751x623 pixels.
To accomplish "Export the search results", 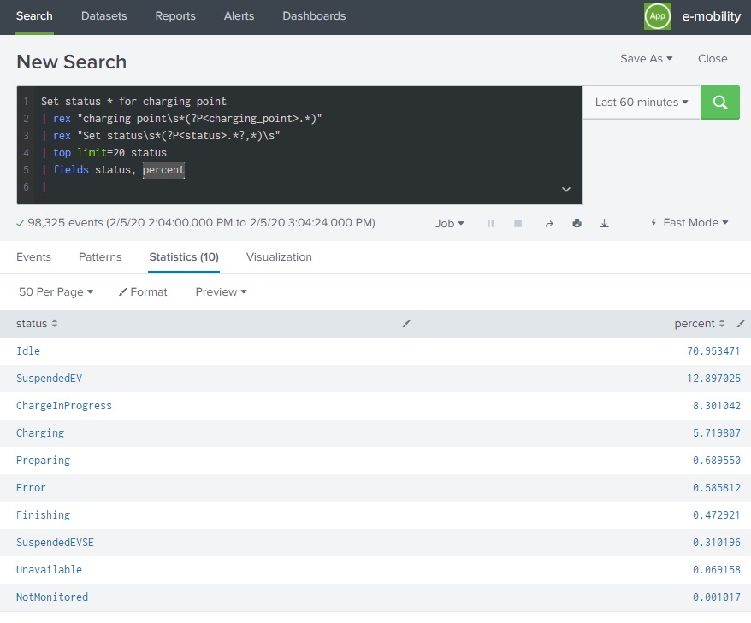I will [605, 223].
